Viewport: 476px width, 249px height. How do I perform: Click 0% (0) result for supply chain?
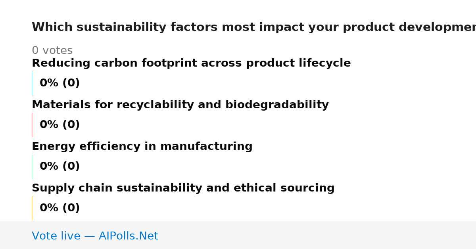point(60,208)
